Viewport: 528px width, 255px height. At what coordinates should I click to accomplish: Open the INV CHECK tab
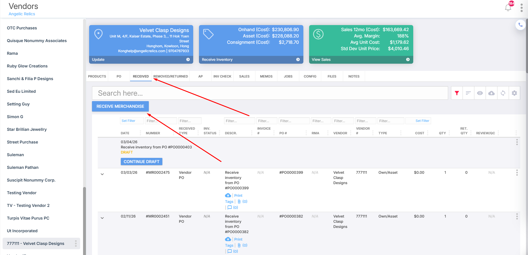(222, 76)
